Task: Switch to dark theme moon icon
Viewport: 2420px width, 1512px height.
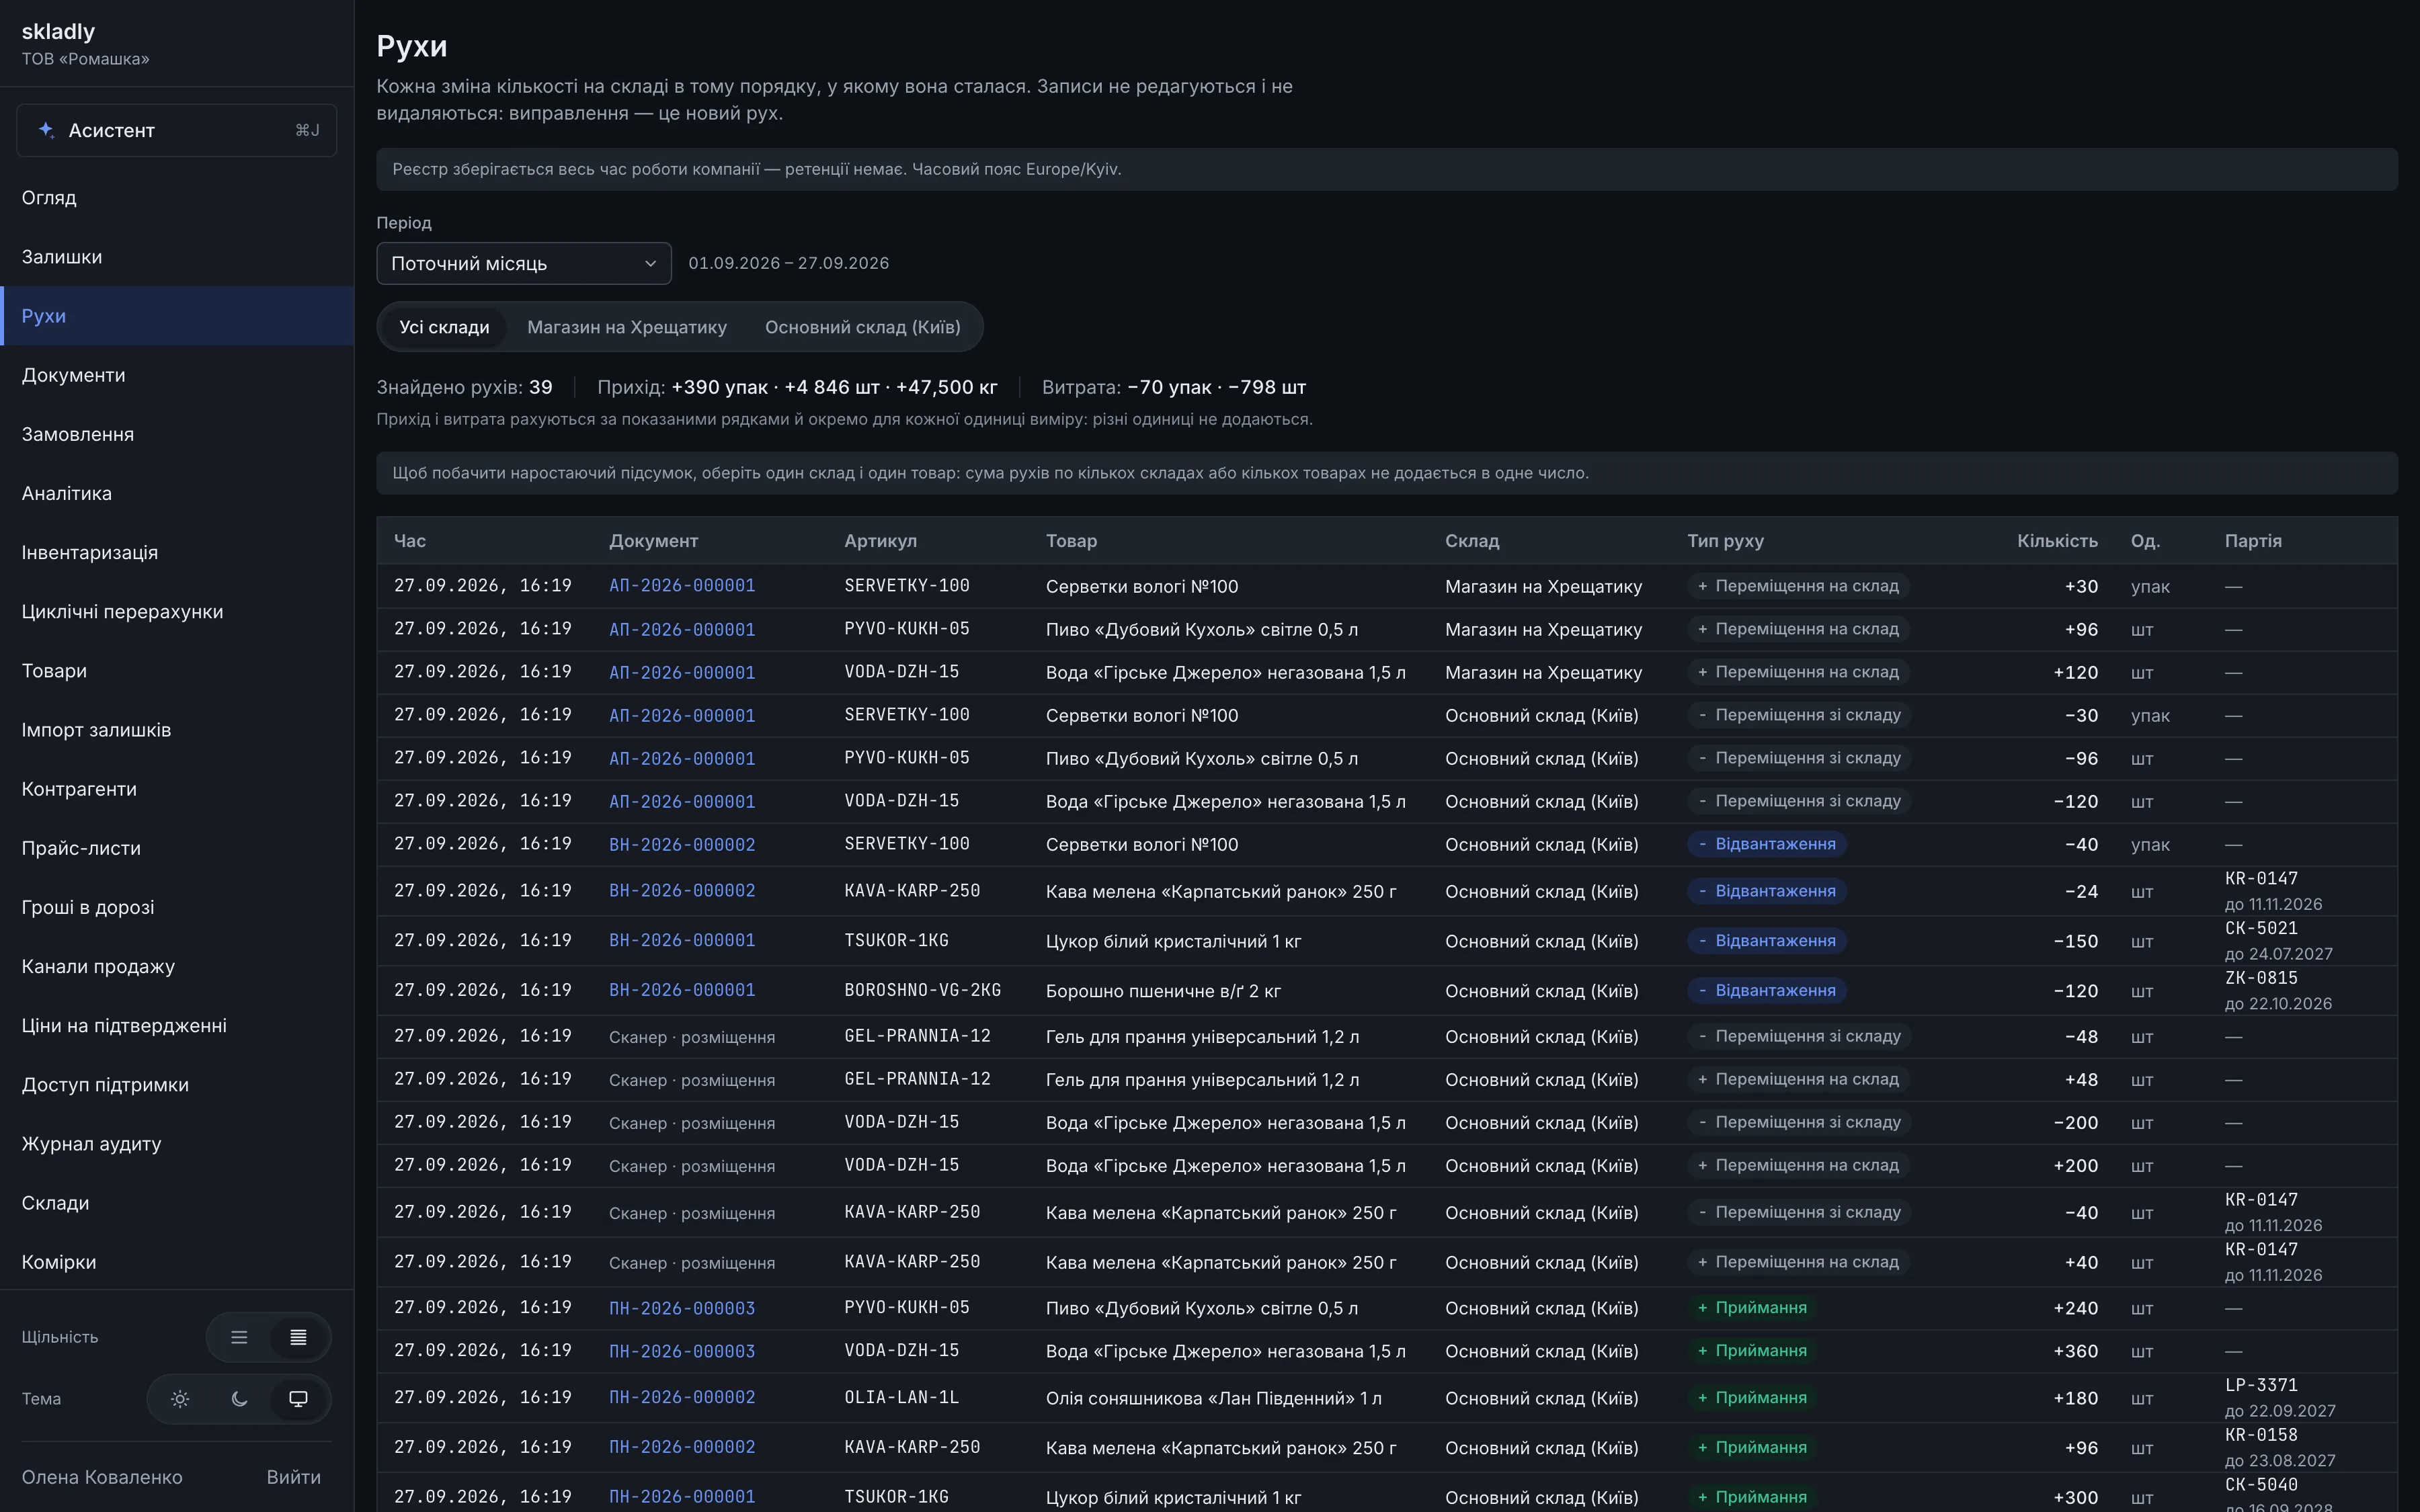Action: (239, 1399)
